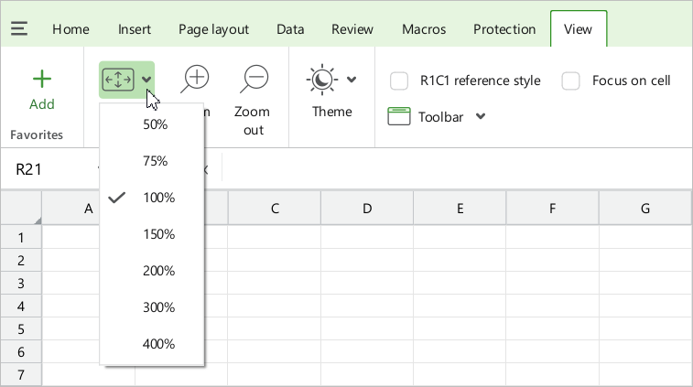Enable Focus on cell checkbox
Screen dimensions: 693x387
(x=570, y=81)
